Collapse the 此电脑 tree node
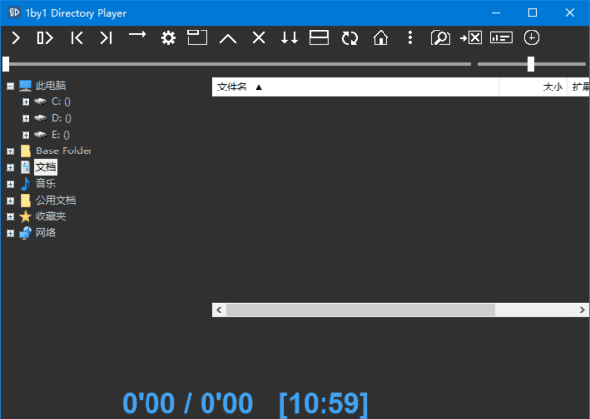Image resolution: width=590 pixels, height=419 pixels. (x=10, y=86)
